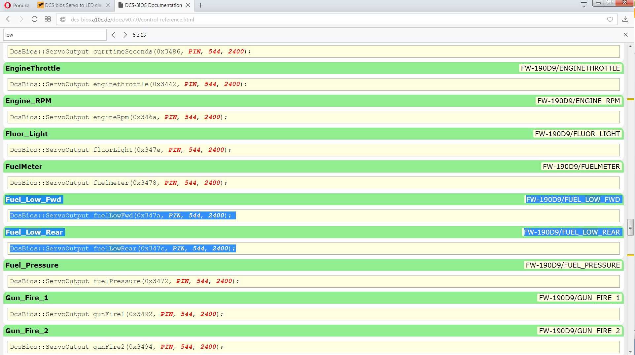The height and width of the screenshot is (355, 635).
Task: Open Speed Dial start page
Action: tap(48, 19)
